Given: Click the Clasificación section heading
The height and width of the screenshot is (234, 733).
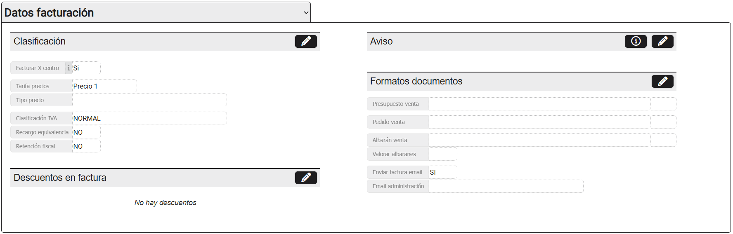Looking at the screenshot, I should pos(40,41).
